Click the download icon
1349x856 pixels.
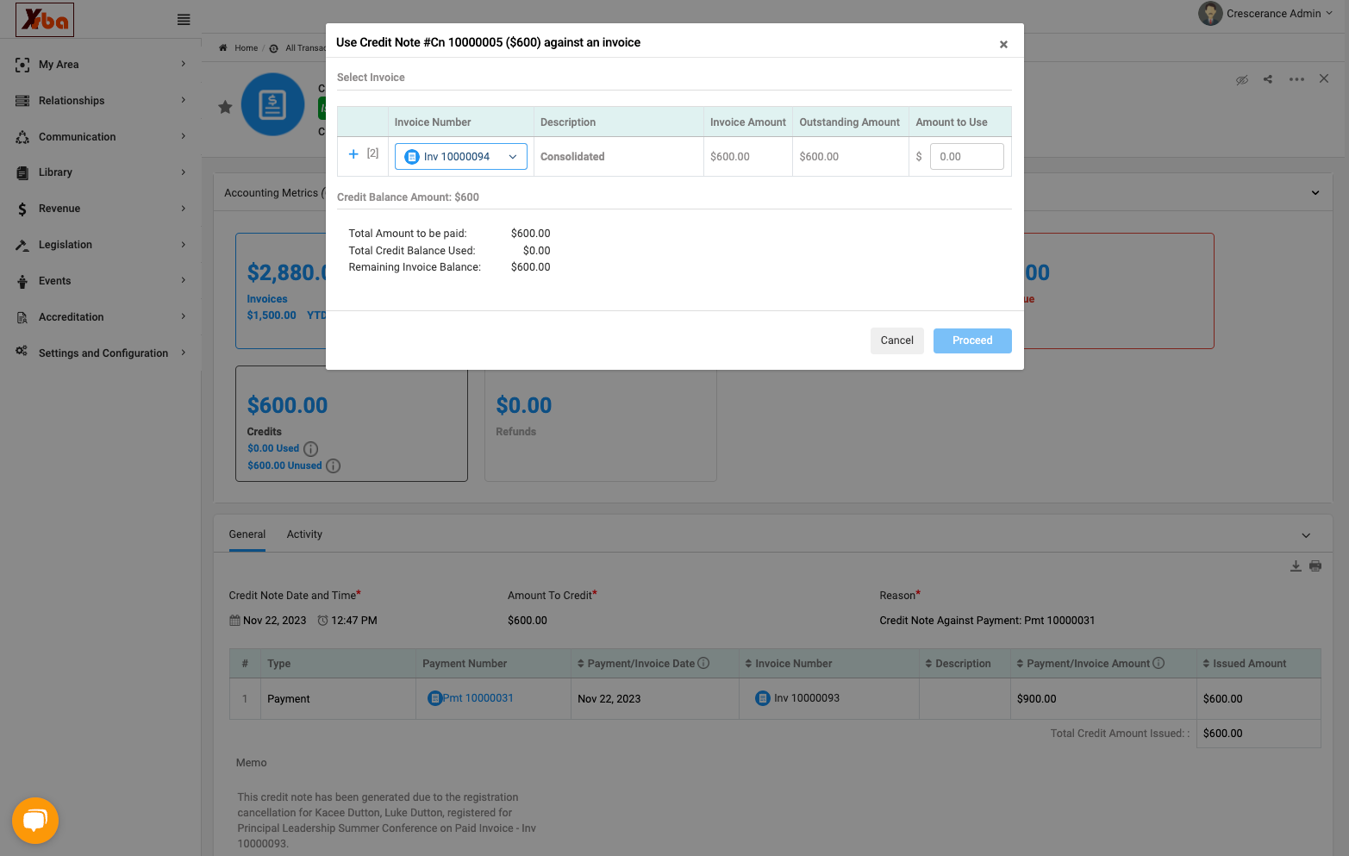(x=1296, y=566)
